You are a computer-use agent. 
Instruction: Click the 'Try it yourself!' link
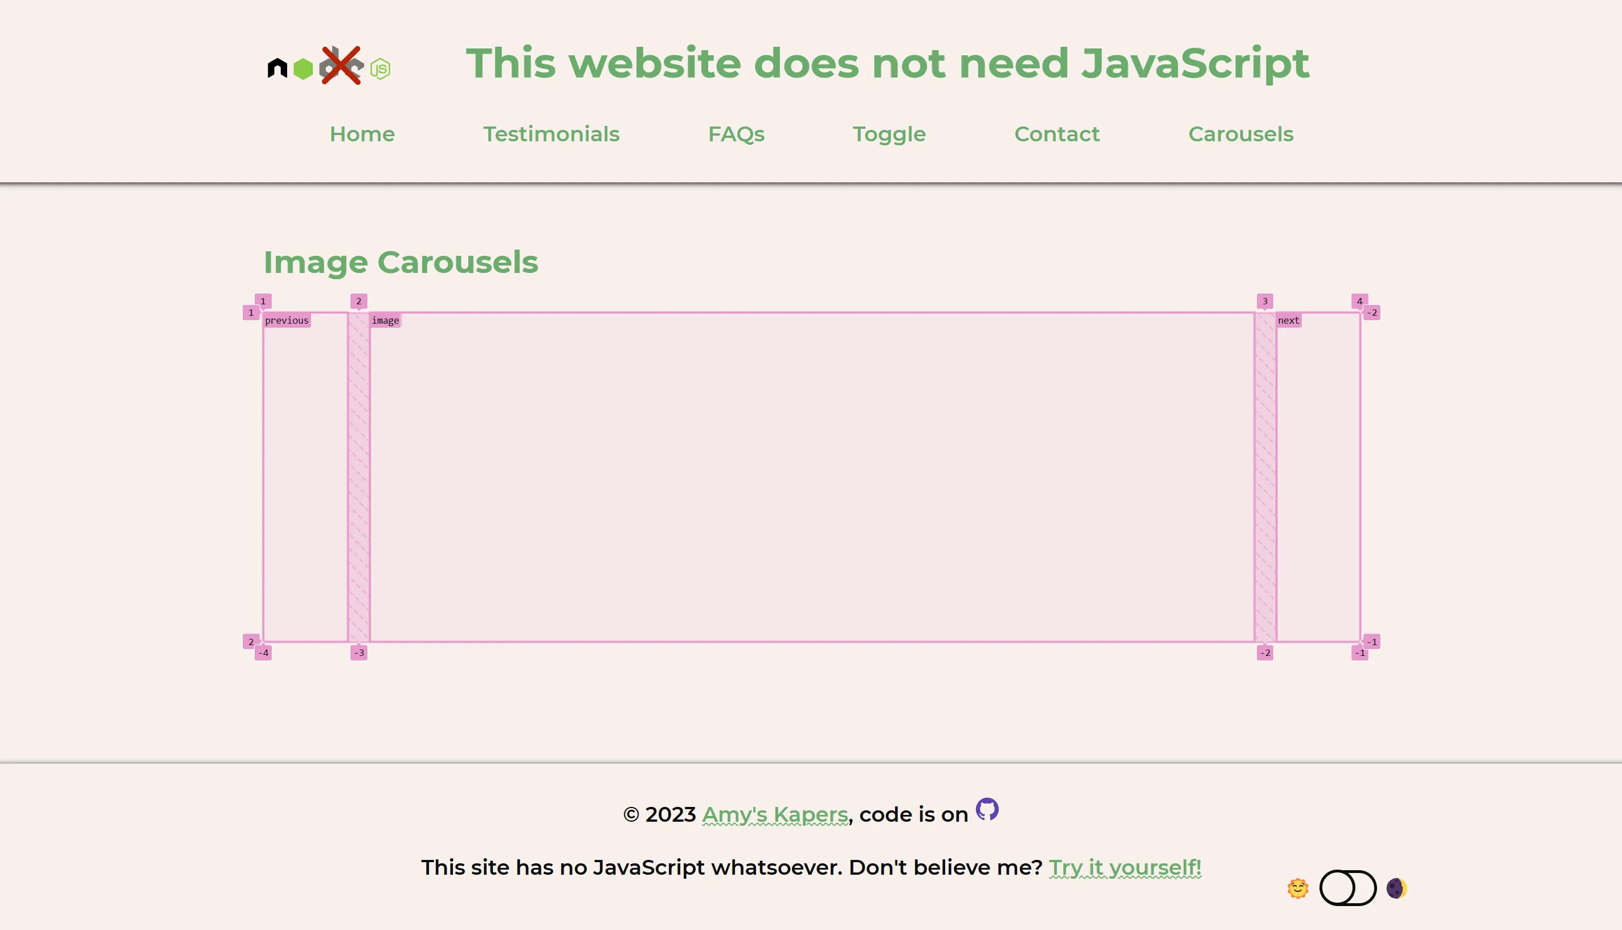click(1125, 867)
